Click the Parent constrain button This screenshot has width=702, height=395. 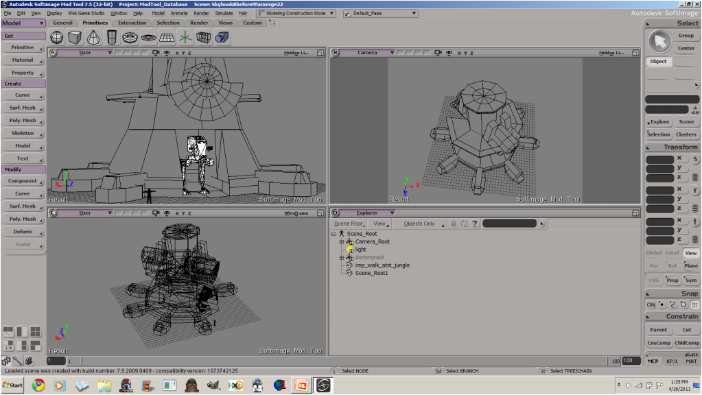point(658,330)
